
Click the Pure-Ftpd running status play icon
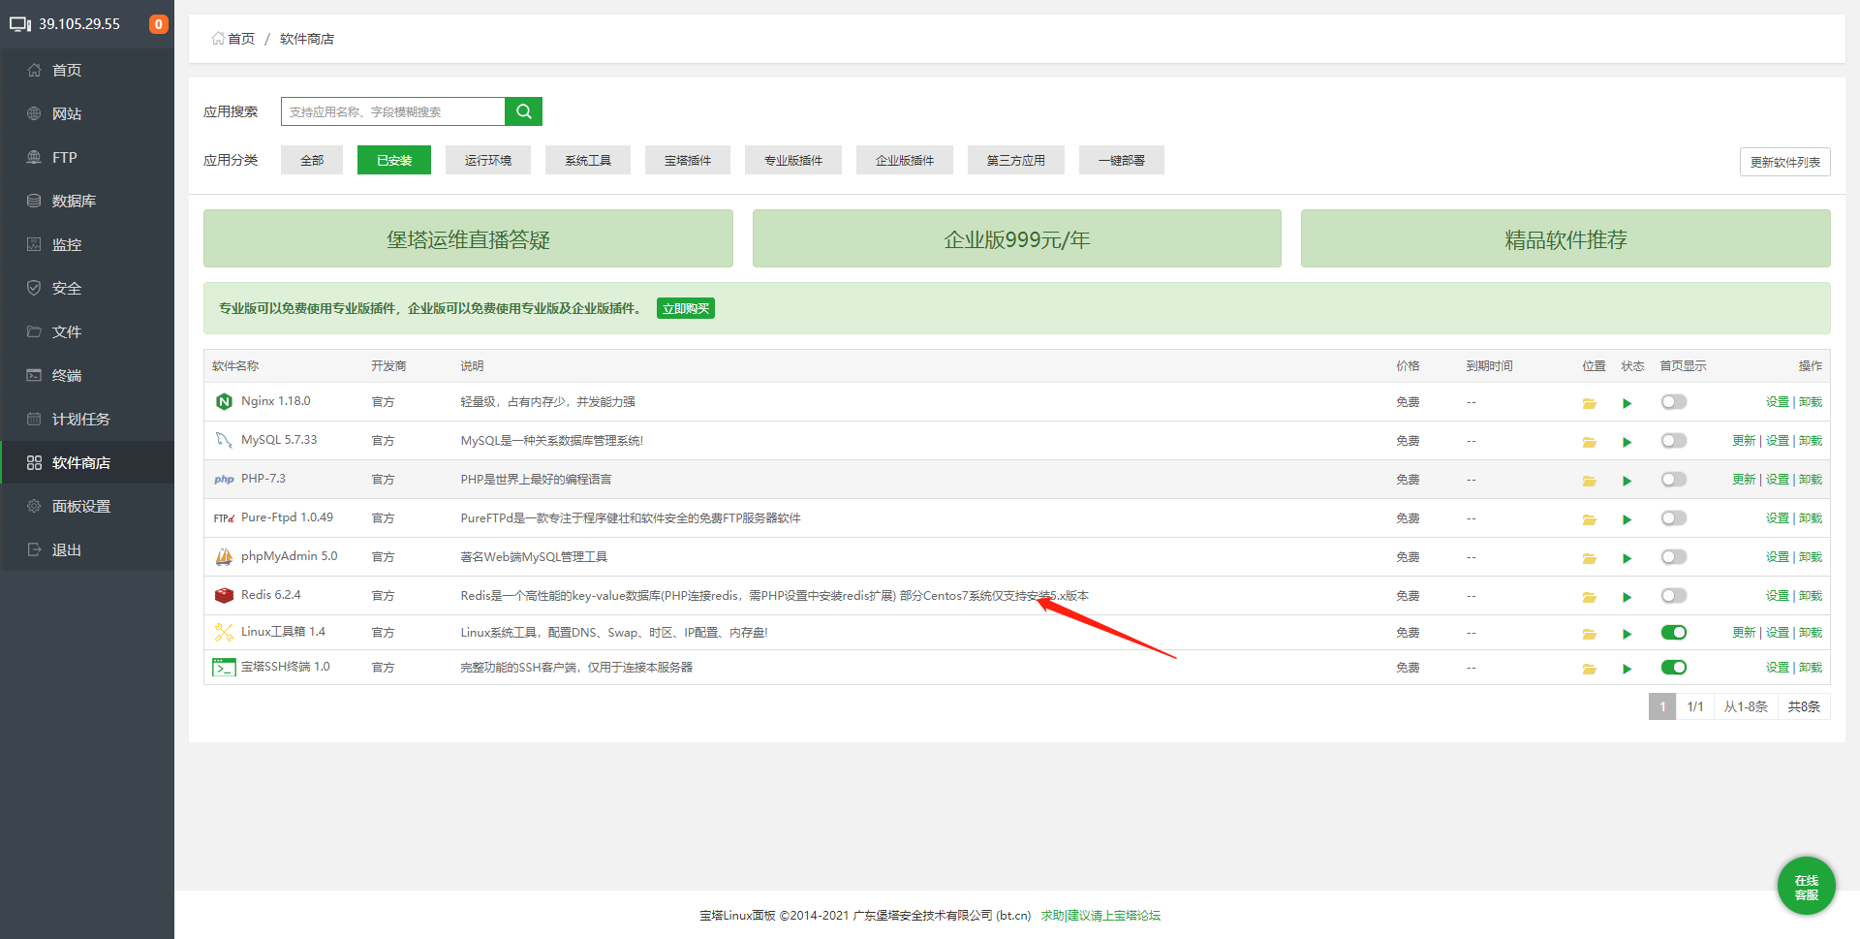(x=1627, y=519)
